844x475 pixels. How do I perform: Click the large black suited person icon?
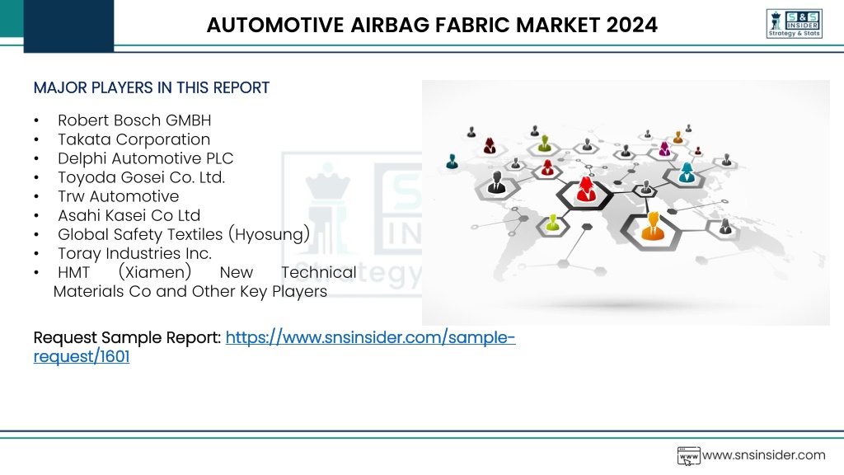click(496, 182)
